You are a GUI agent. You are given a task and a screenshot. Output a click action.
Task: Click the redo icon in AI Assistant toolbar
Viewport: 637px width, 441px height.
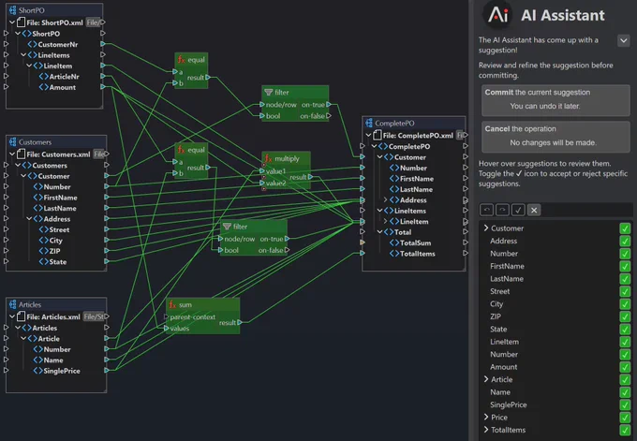click(x=502, y=210)
